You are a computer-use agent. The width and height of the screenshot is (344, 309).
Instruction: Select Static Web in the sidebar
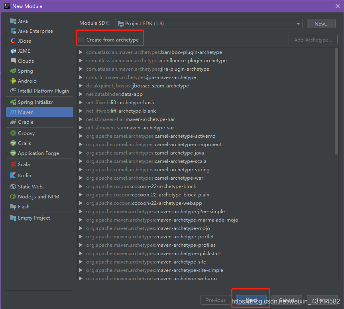(x=39, y=186)
